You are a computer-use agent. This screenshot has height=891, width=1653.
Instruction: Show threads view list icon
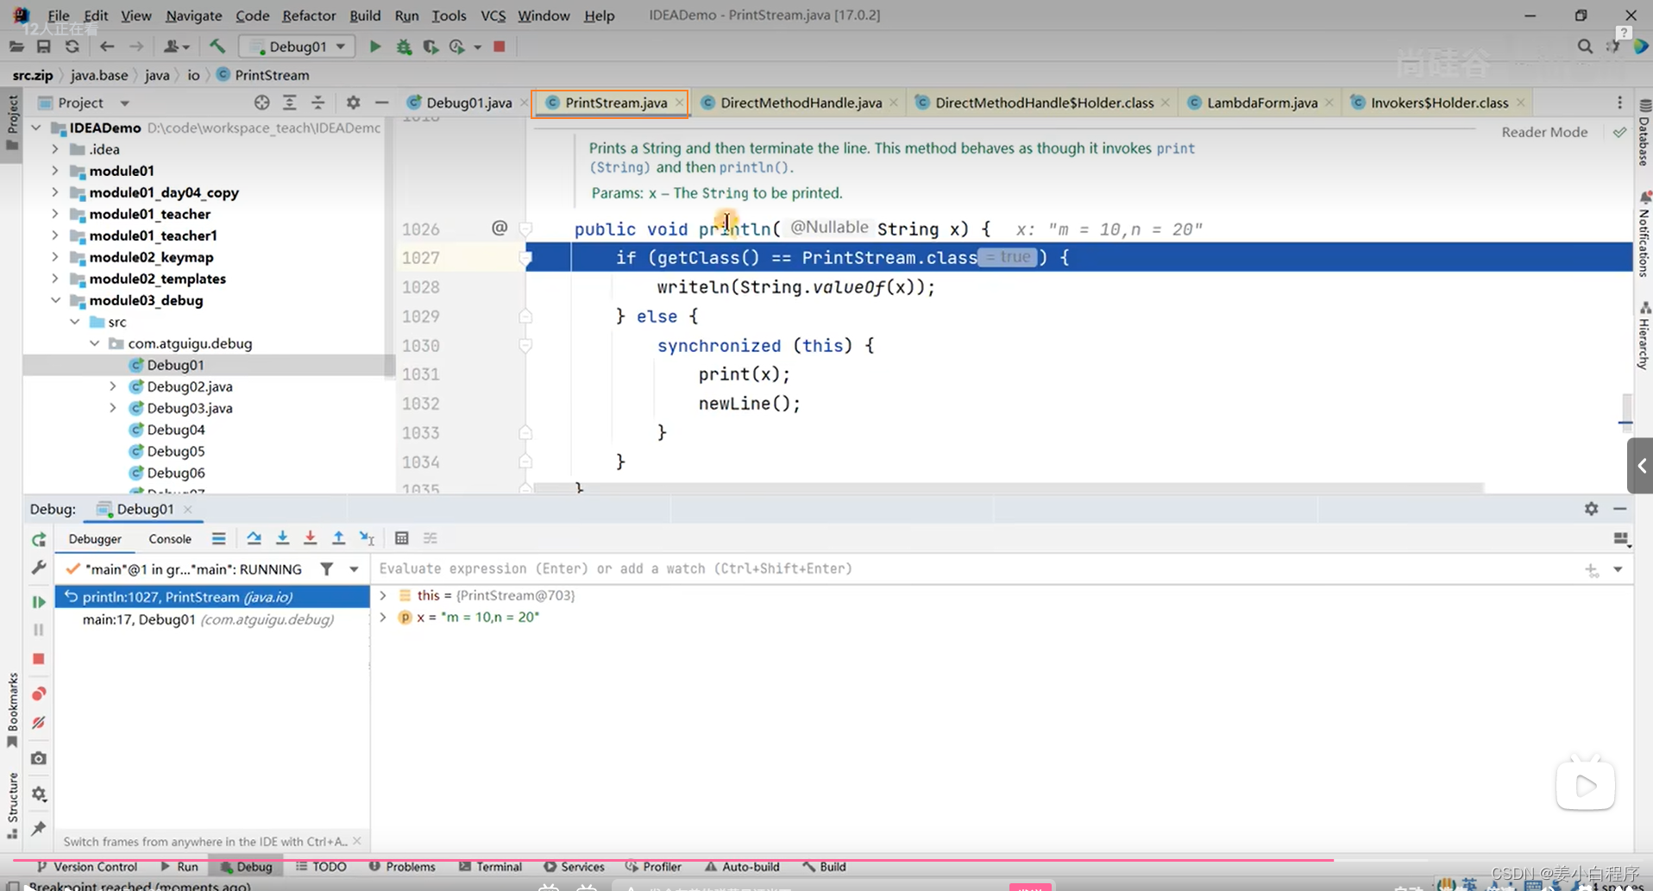pyautogui.click(x=218, y=538)
